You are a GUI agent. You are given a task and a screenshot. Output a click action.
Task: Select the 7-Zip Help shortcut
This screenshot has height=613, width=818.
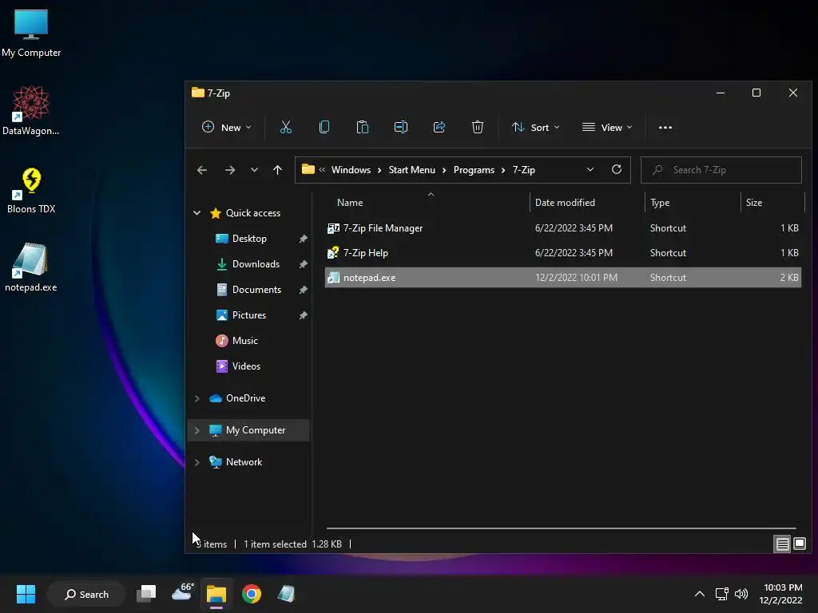tap(563, 253)
